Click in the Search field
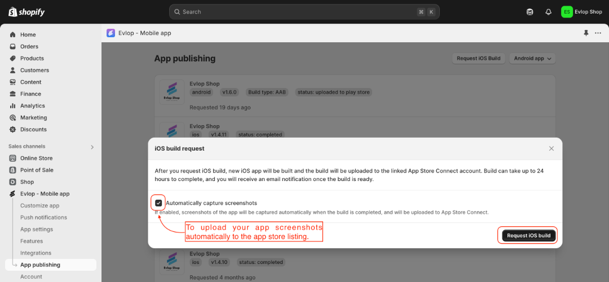 coord(304,12)
